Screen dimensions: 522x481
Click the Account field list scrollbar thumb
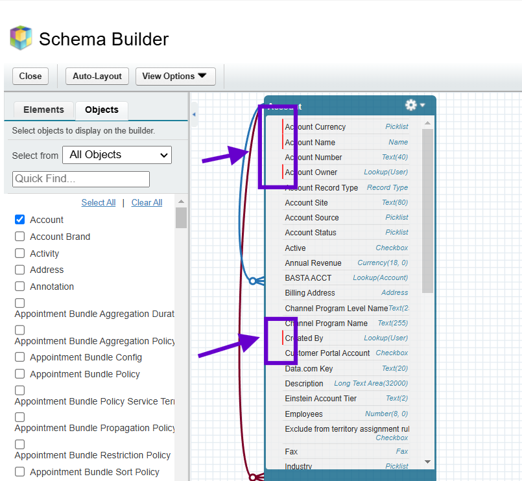(x=428, y=211)
